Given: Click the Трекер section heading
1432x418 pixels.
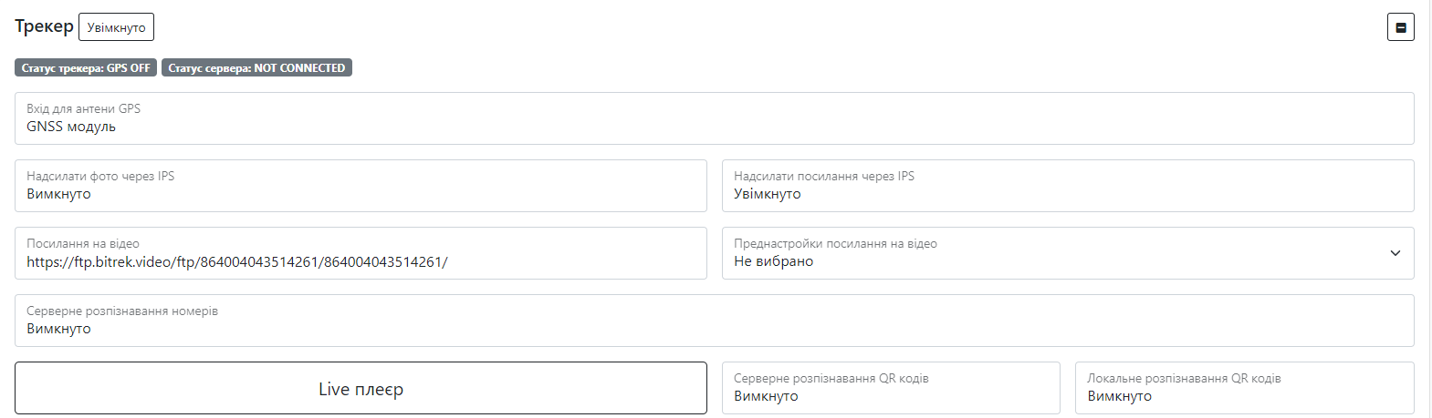Looking at the screenshot, I should tap(44, 26).
